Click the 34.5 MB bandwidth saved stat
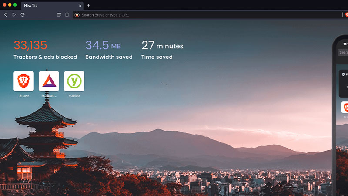 click(109, 50)
